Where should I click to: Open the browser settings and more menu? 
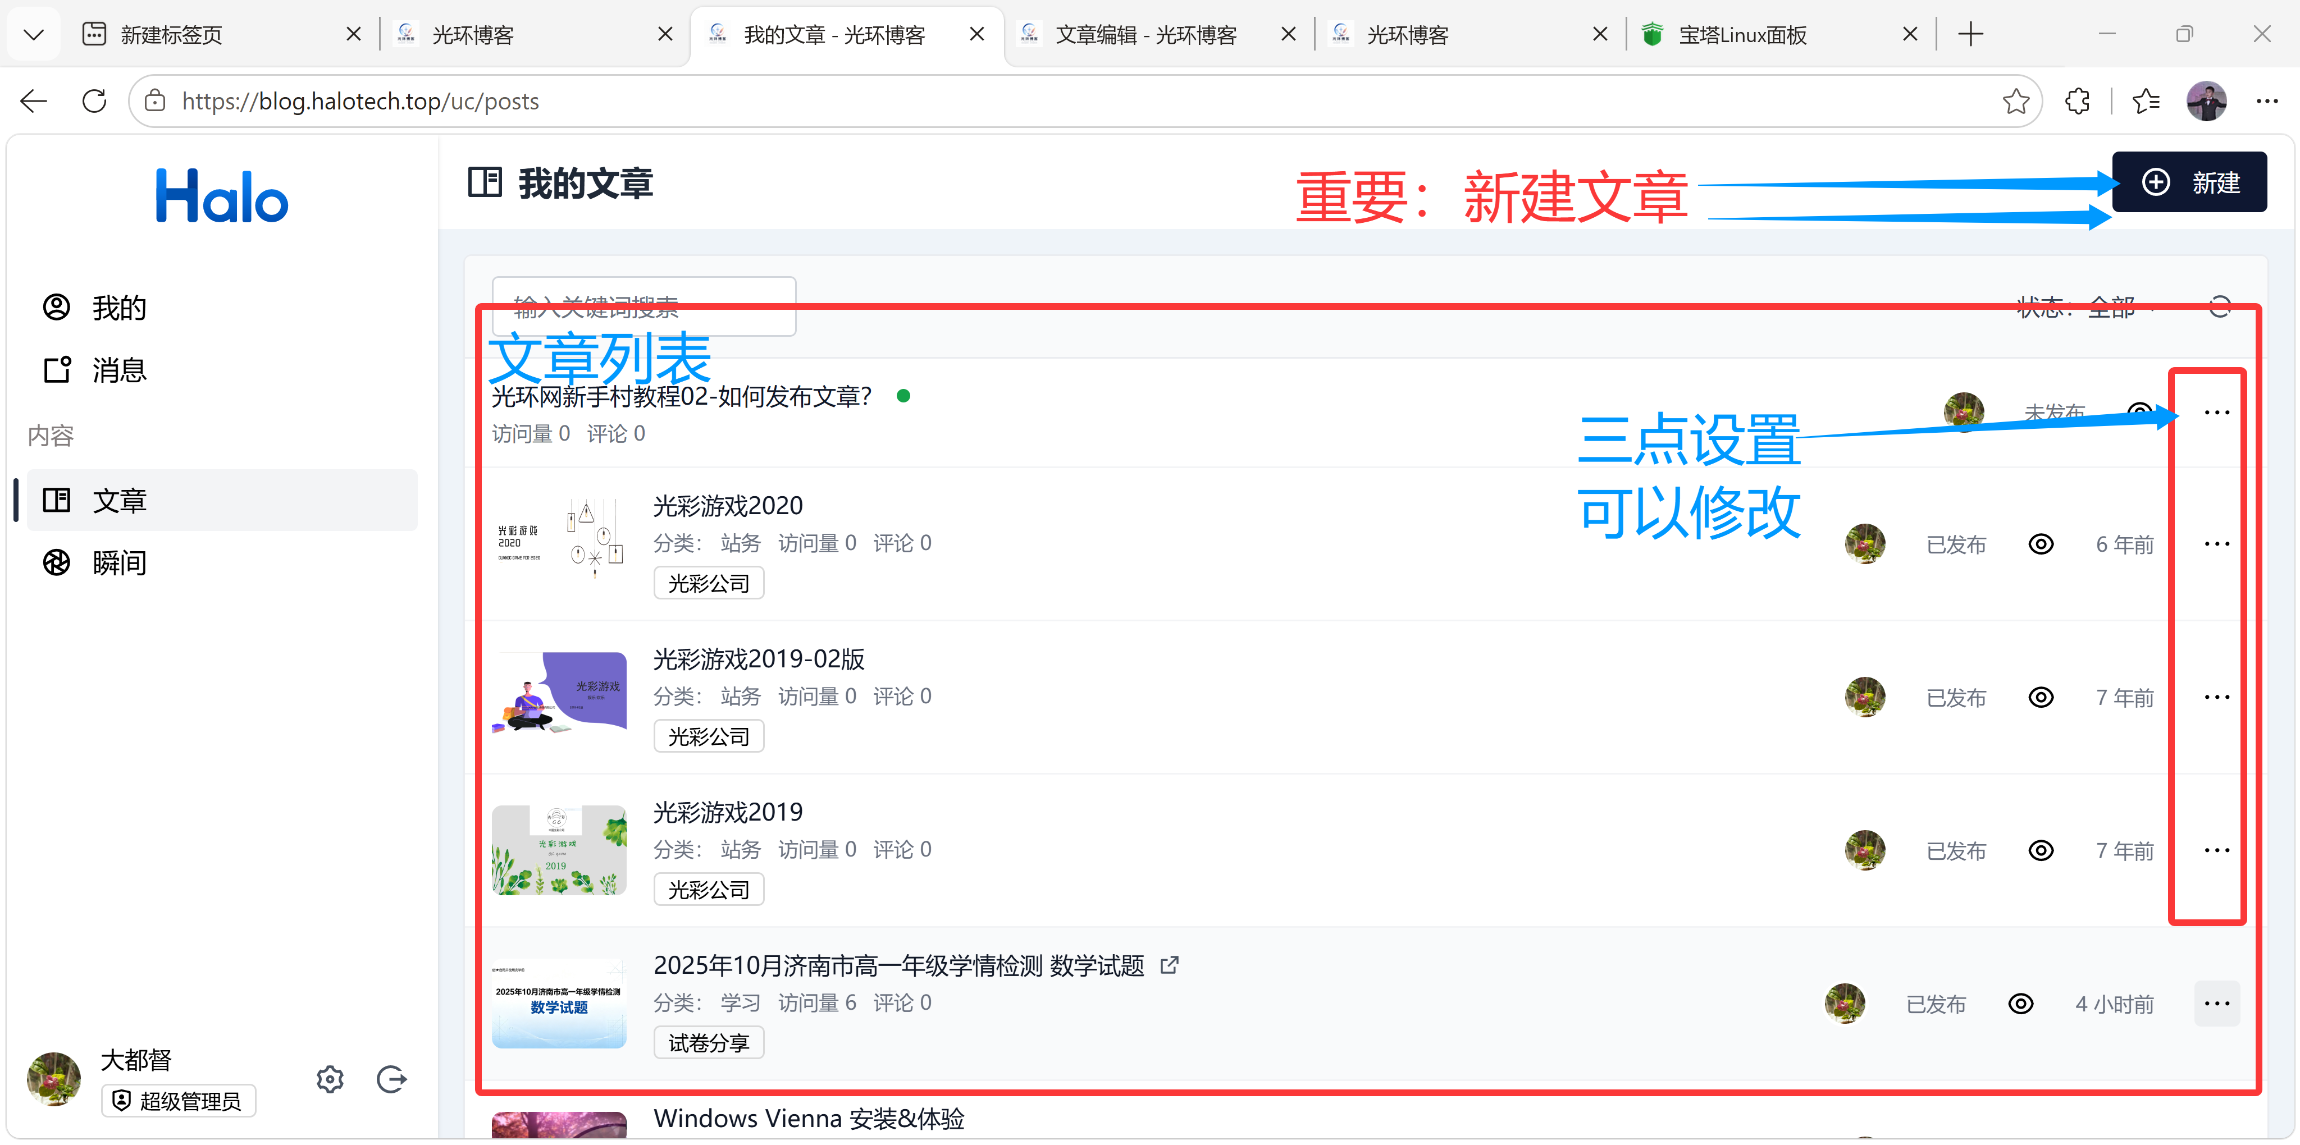2267,101
